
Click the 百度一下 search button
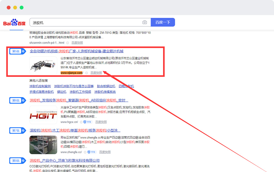[163, 22]
